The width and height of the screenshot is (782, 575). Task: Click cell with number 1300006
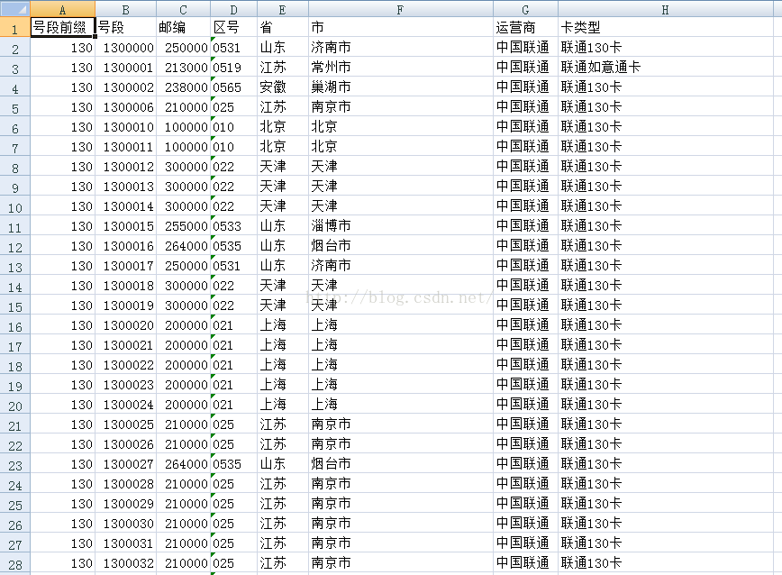click(x=126, y=106)
